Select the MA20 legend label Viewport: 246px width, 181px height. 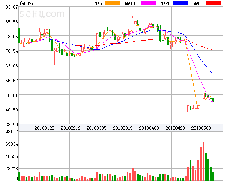tap(165, 3)
